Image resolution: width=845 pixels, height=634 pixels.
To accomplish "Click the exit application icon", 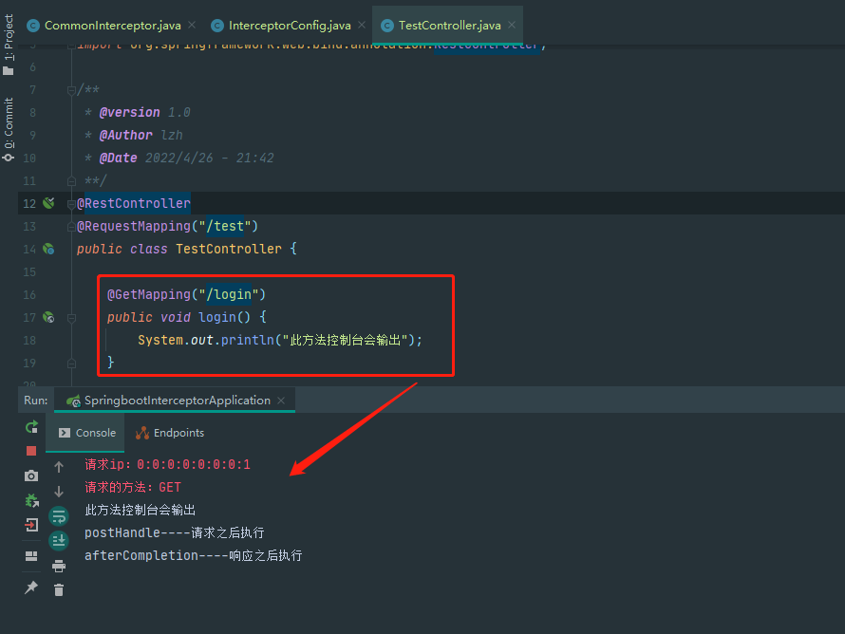I will pyautogui.click(x=31, y=525).
